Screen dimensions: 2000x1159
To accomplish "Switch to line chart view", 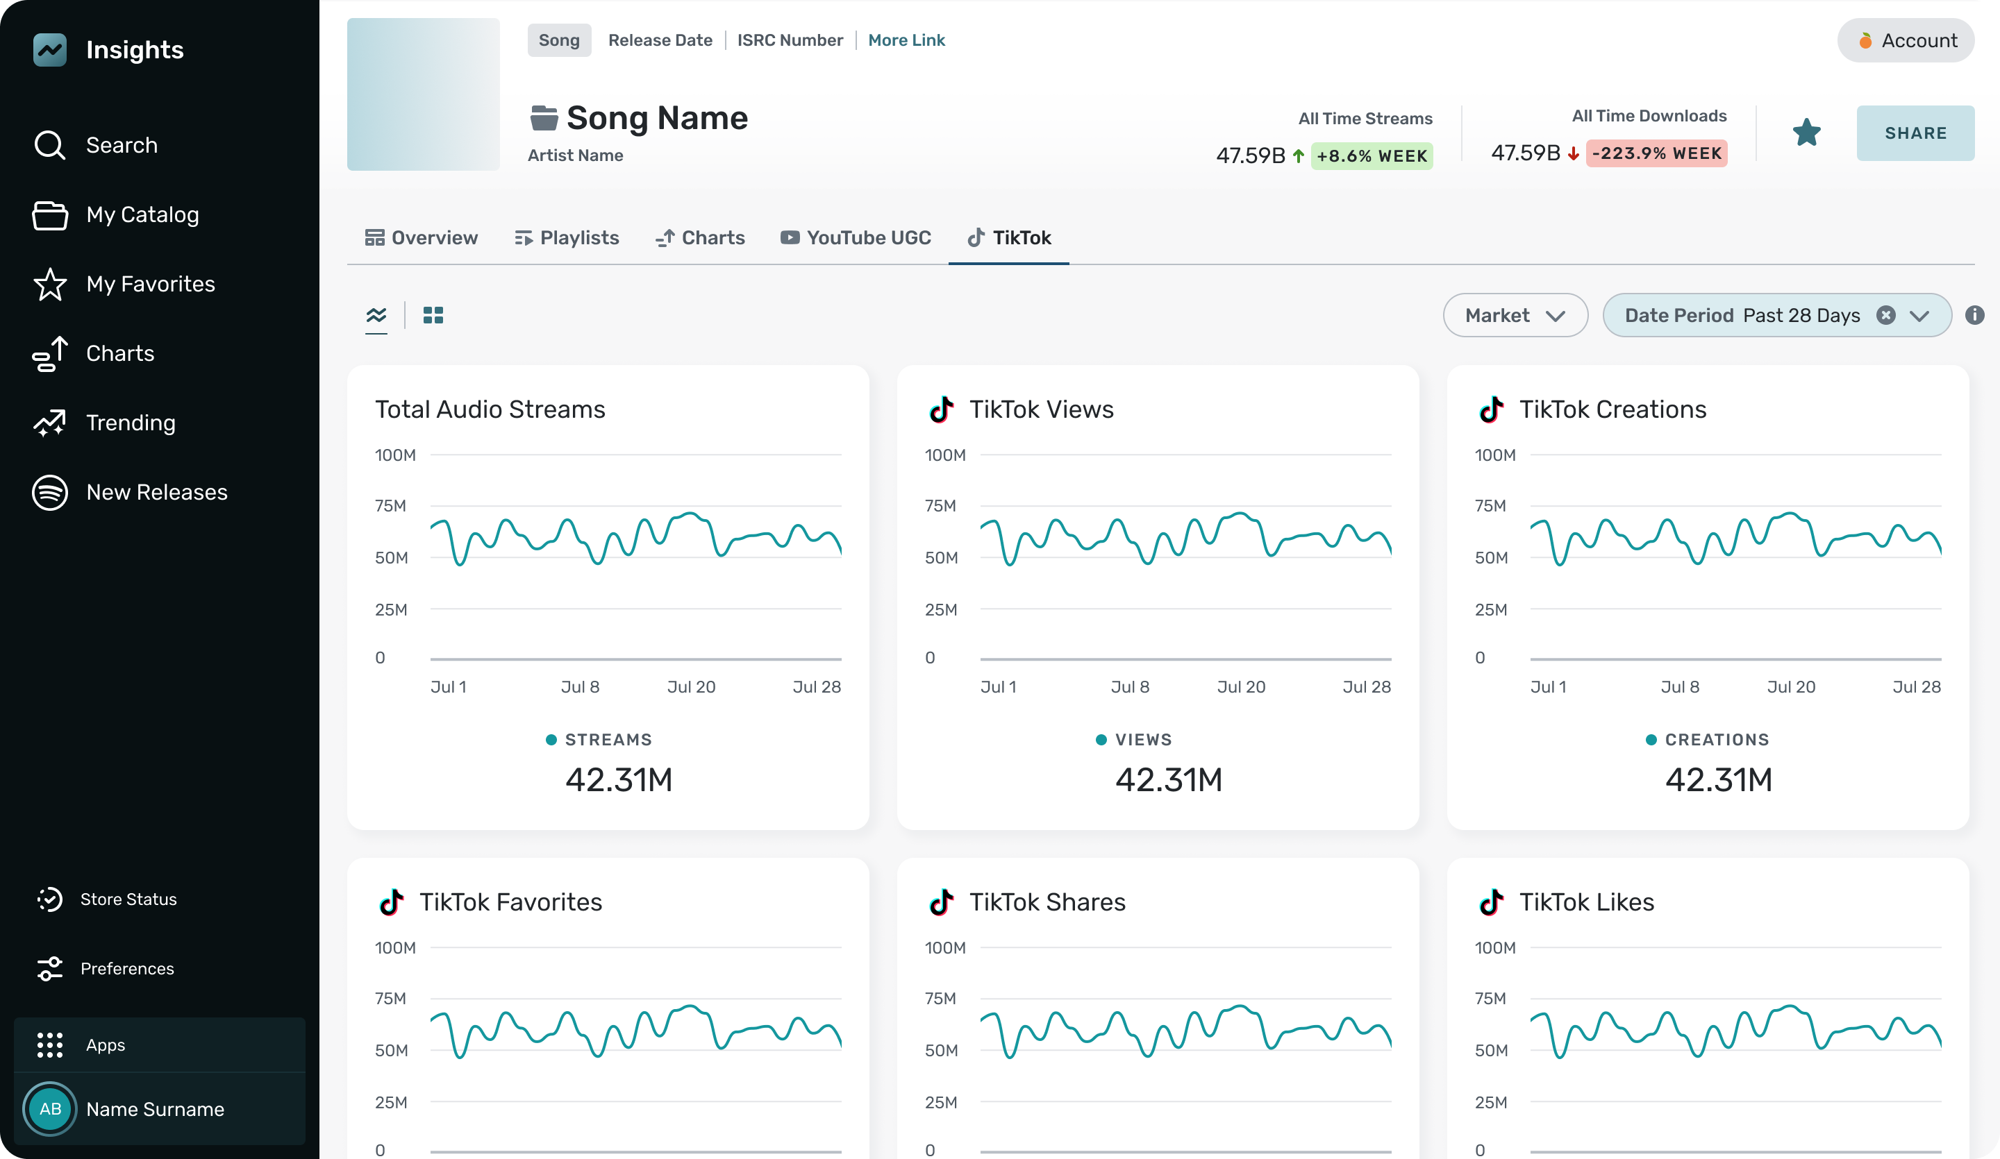I will [x=376, y=315].
